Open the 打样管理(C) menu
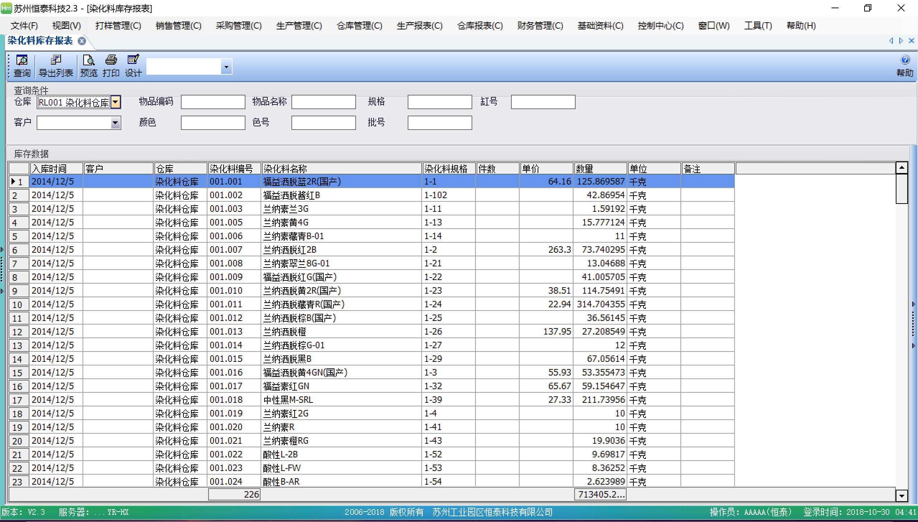Screen dimensions: 918x522 click(x=118, y=26)
